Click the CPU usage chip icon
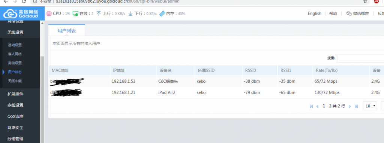The image size is (384, 143). pyautogui.click(x=49, y=13)
